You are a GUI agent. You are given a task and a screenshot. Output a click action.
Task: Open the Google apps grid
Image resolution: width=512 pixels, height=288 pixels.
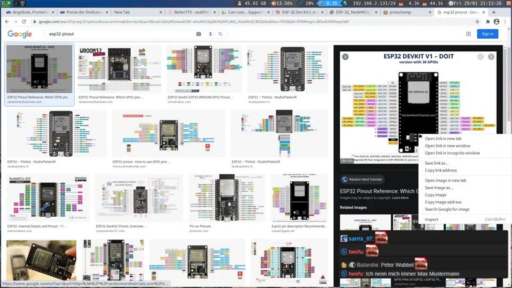(x=469, y=34)
